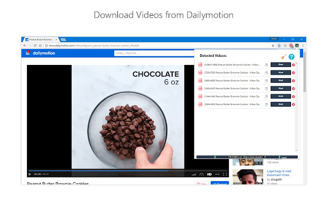Screen dimensions: 325x203
Task: Focus the 'Video, channel...' search field
Action: (154, 53)
